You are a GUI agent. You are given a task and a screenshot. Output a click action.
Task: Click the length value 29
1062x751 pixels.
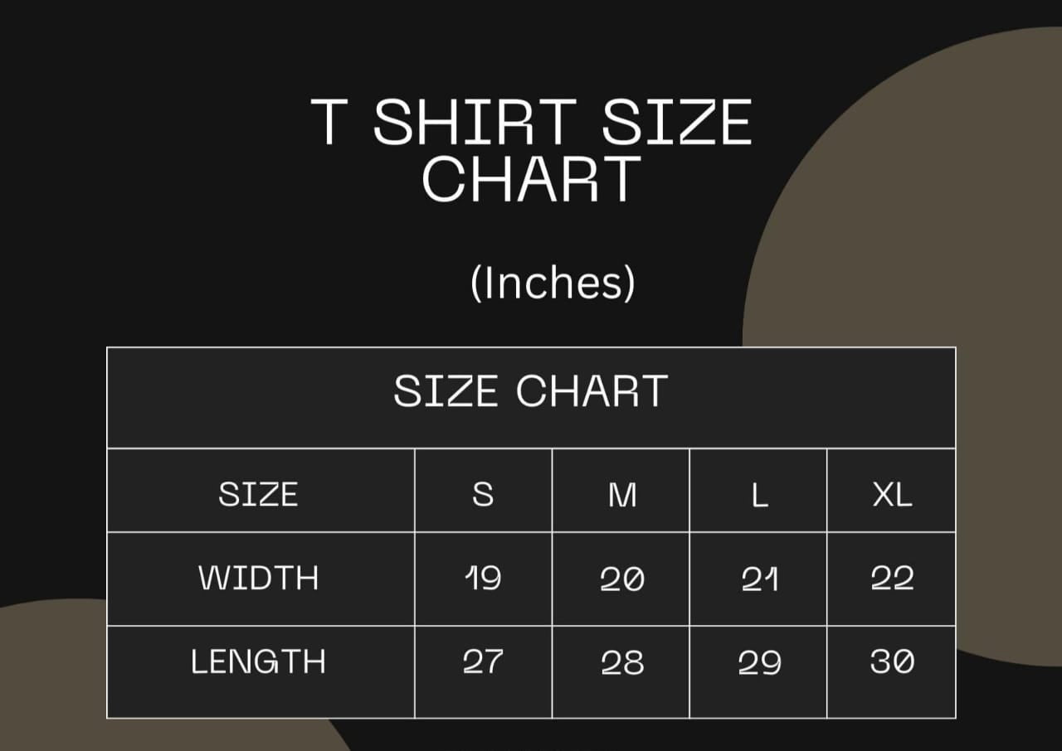[x=759, y=662]
